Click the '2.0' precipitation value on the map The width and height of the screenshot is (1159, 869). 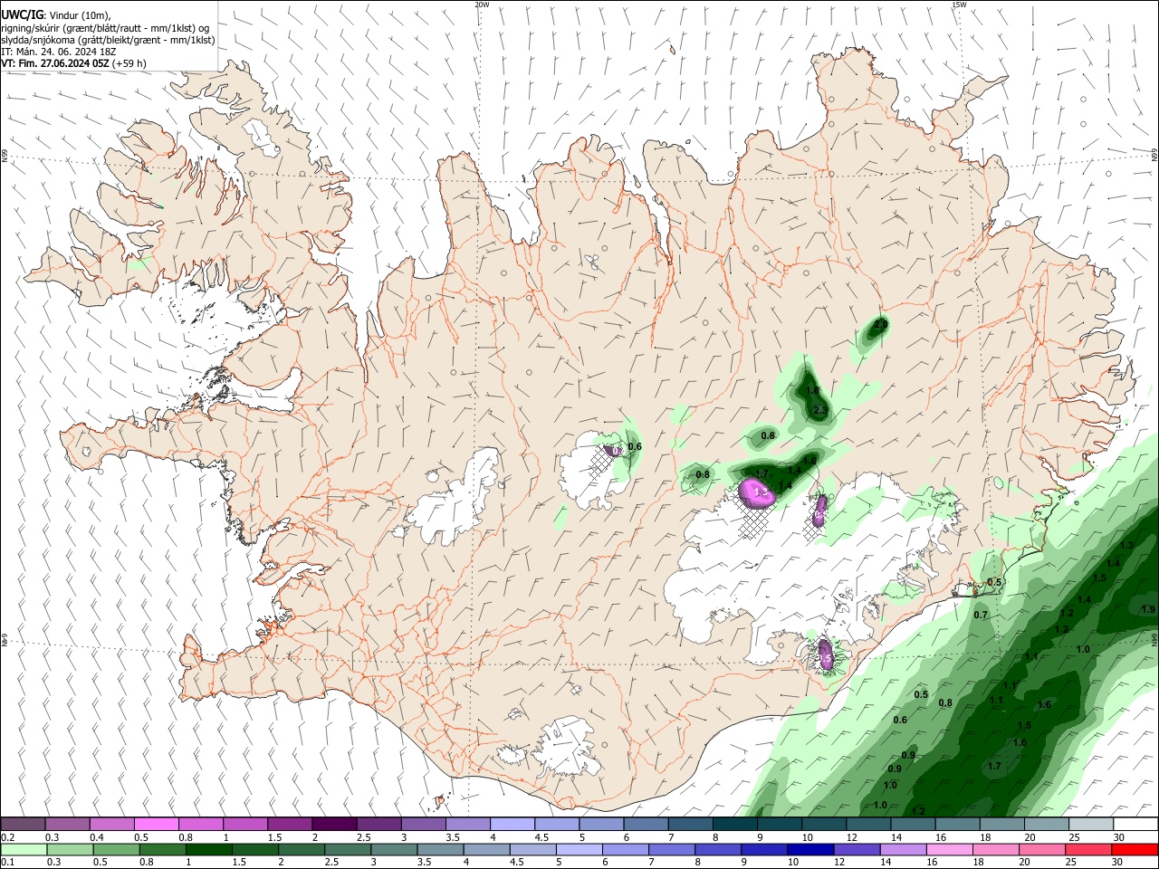point(879,324)
